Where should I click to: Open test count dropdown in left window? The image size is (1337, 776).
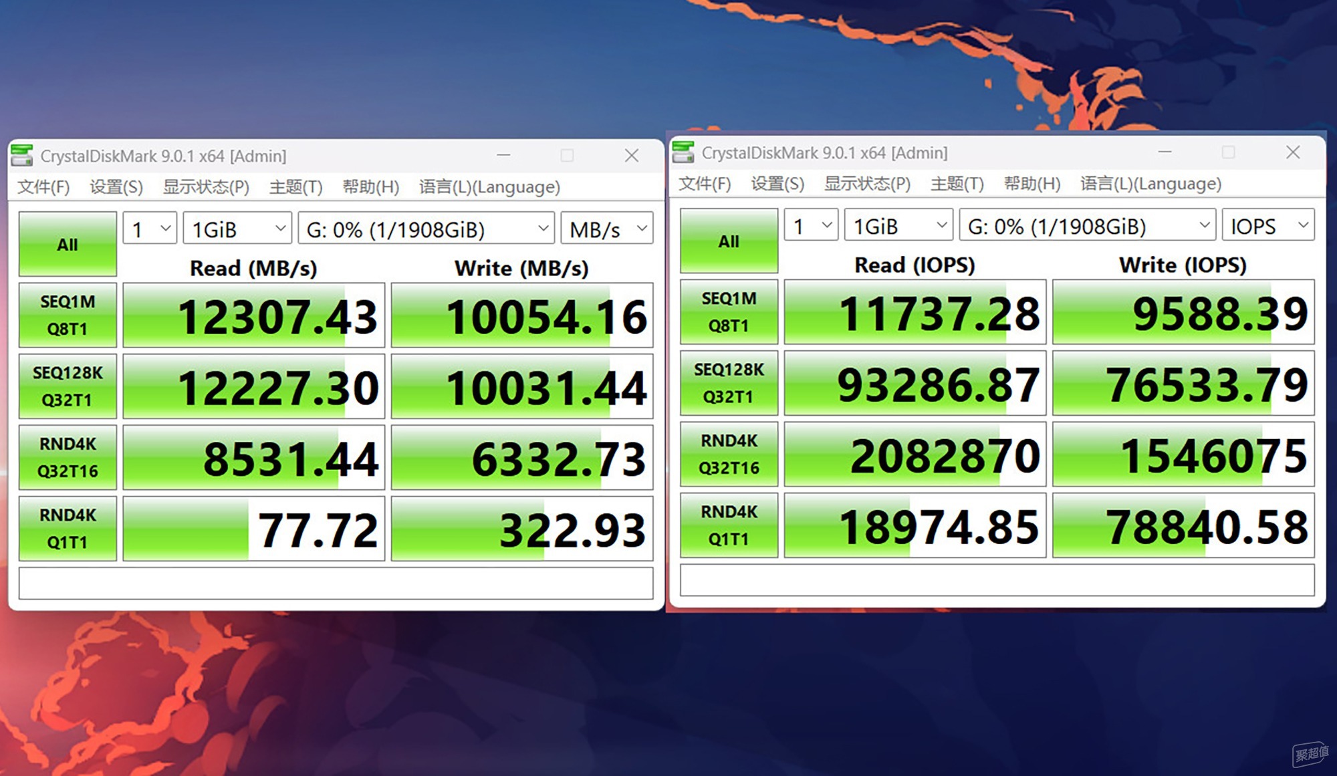click(150, 229)
